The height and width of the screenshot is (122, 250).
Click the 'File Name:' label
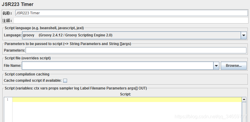point(13,65)
